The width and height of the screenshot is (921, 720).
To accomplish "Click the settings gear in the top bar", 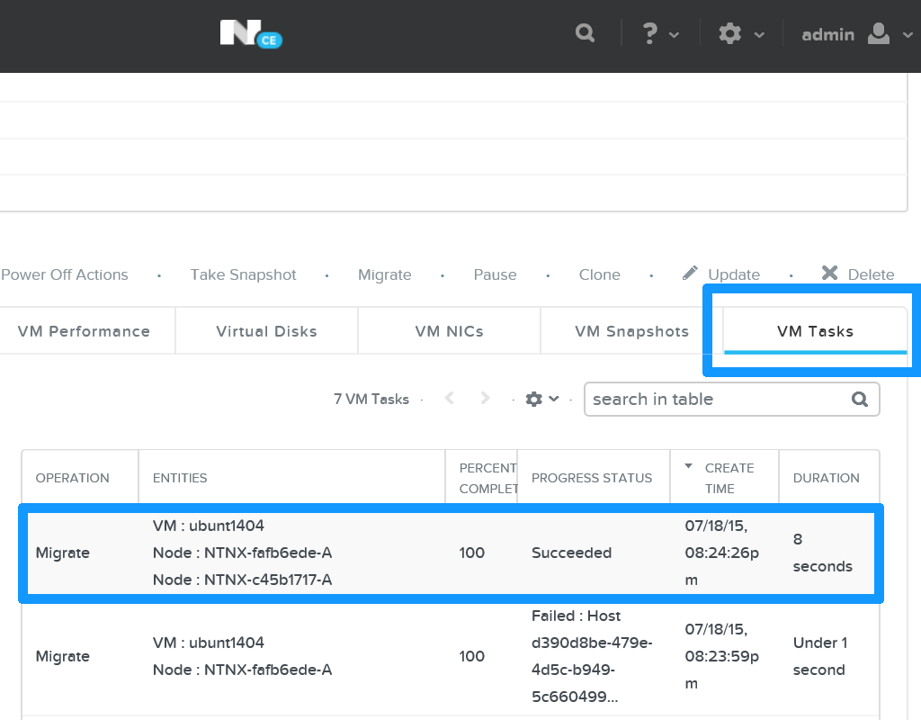I will click(730, 32).
